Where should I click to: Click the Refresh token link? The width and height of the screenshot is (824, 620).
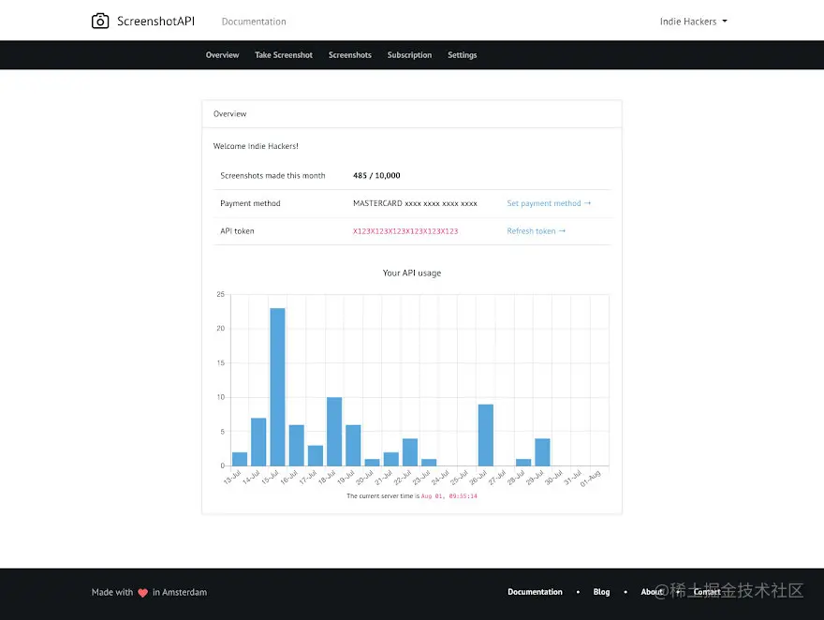pyautogui.click(x=536, y=231)
